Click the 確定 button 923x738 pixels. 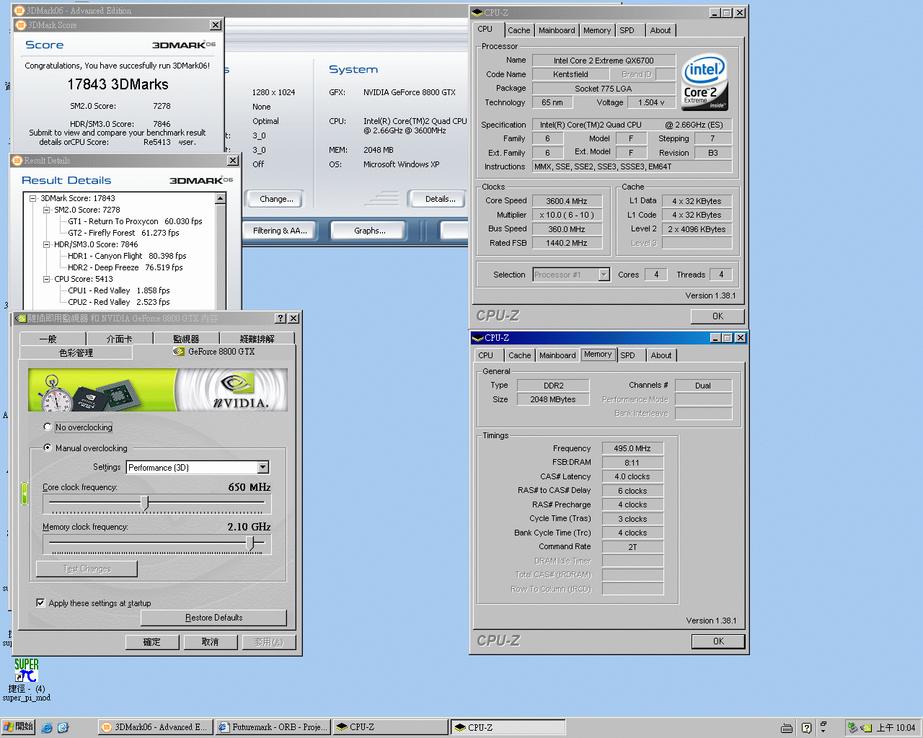[x=152, y=641]
